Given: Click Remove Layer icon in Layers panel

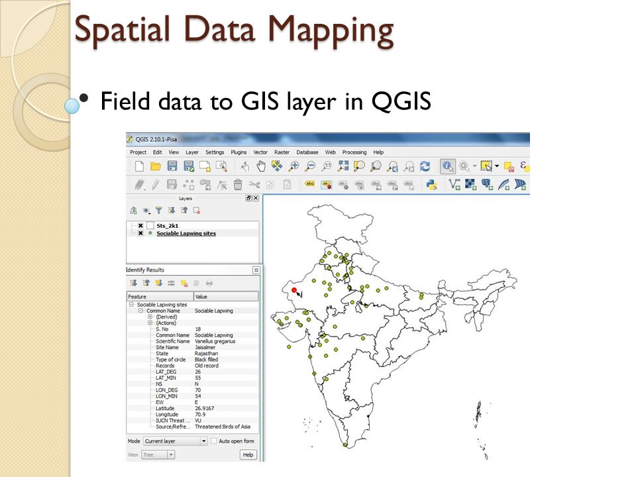Looking at the screenshot, I should tap(197, 211).
